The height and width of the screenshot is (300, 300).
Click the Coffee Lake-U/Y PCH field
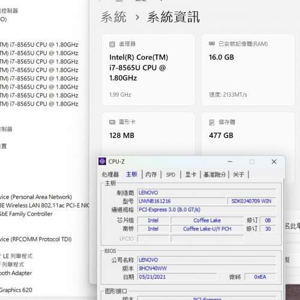pyautogui.click(x=207, y=229)
